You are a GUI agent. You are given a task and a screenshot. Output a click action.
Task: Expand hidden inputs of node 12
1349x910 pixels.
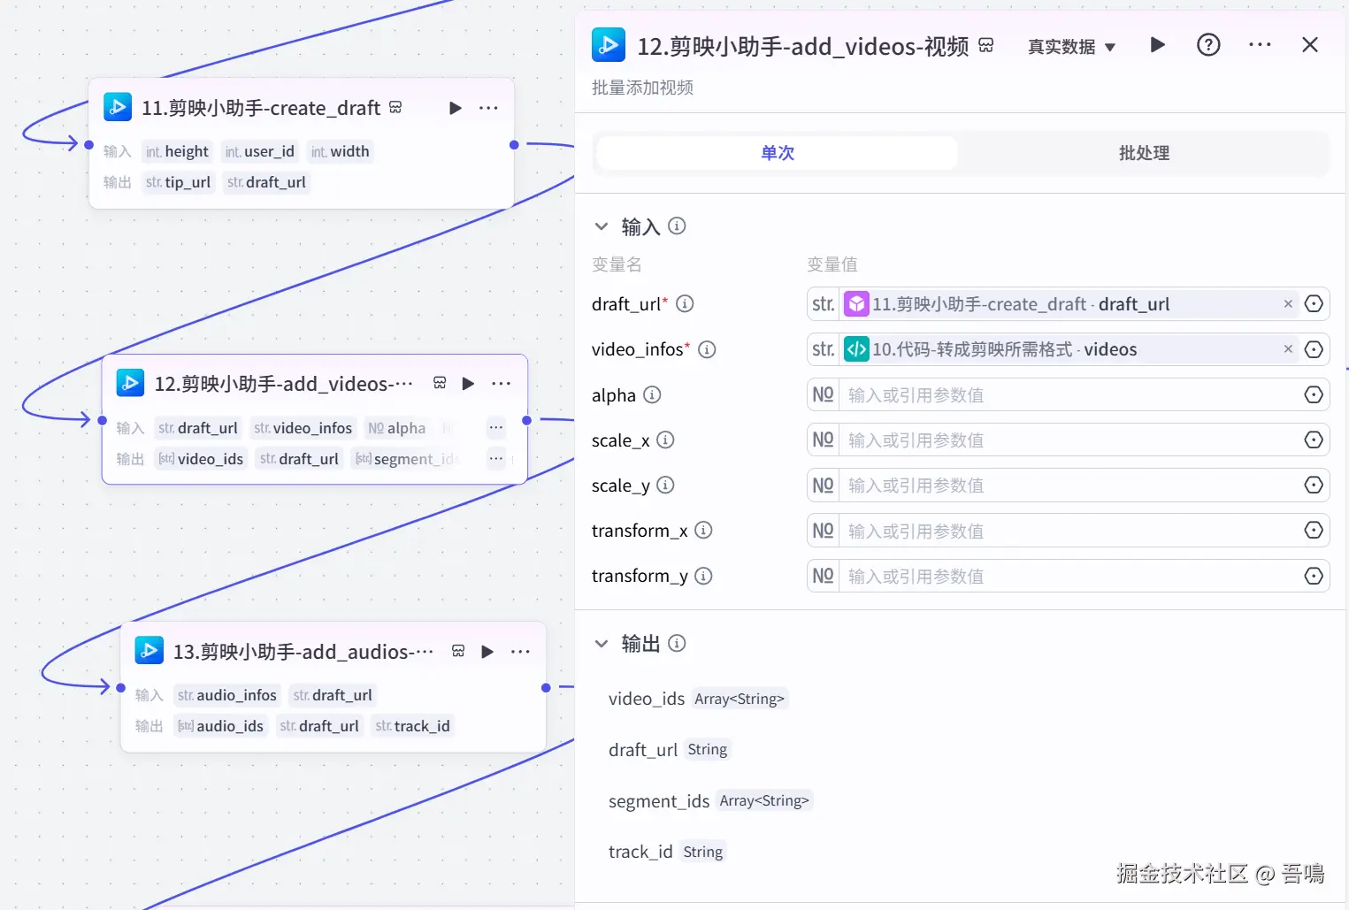(x=496, y=428)
